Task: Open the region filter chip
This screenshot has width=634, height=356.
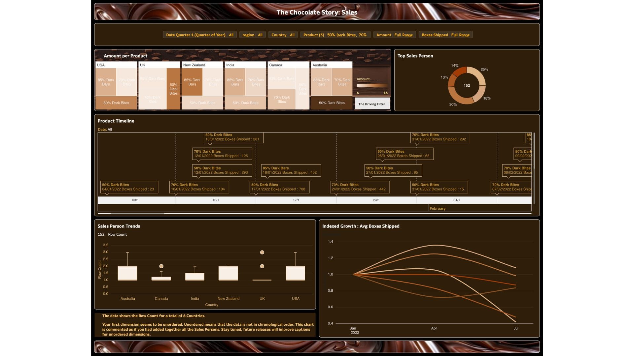Action: (x=252, y=35)
